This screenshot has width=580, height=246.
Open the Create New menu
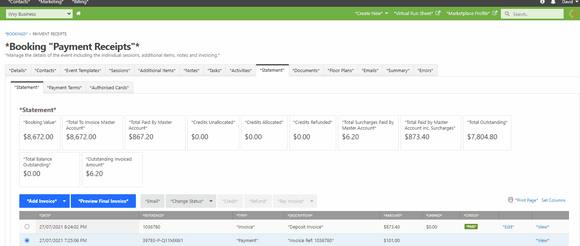(371, 14)
